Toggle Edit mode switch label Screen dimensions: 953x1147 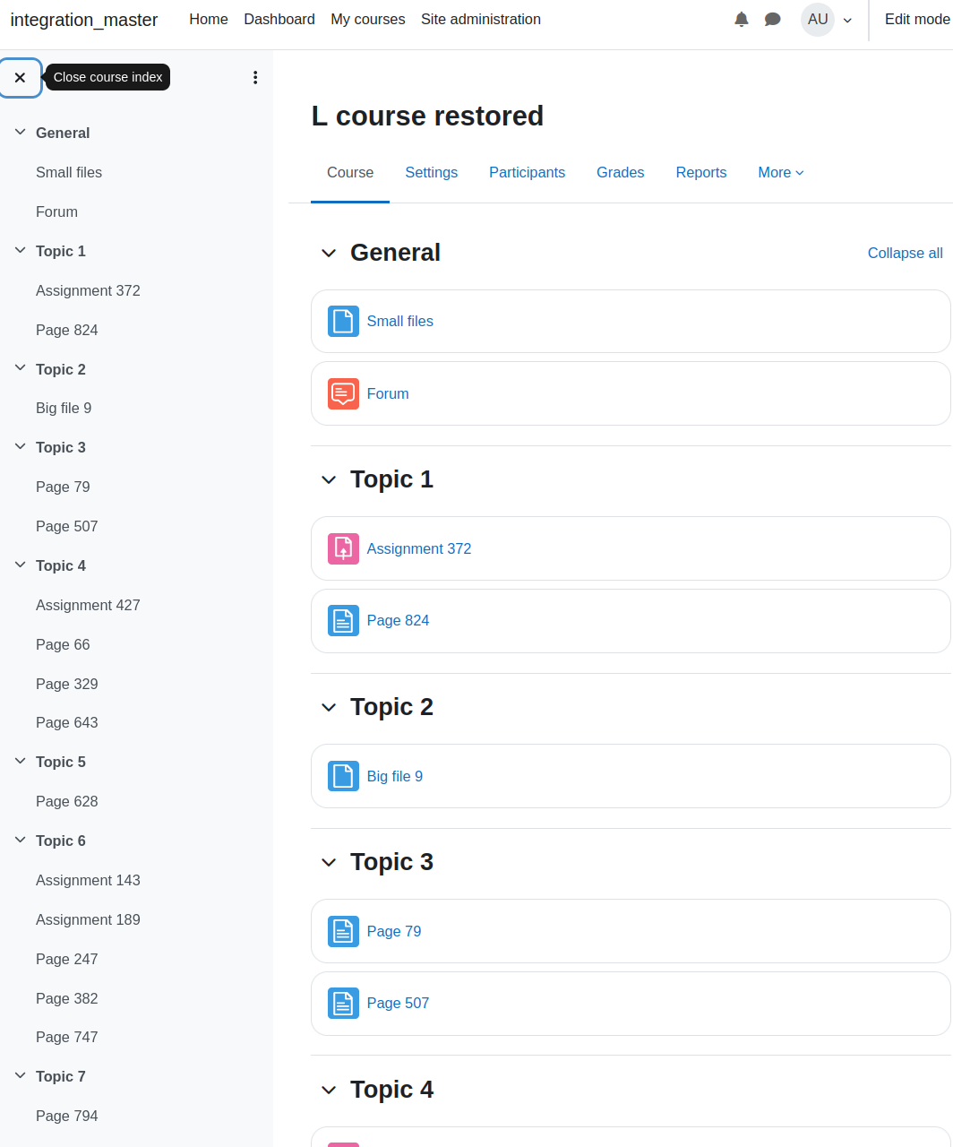[918, 20]
